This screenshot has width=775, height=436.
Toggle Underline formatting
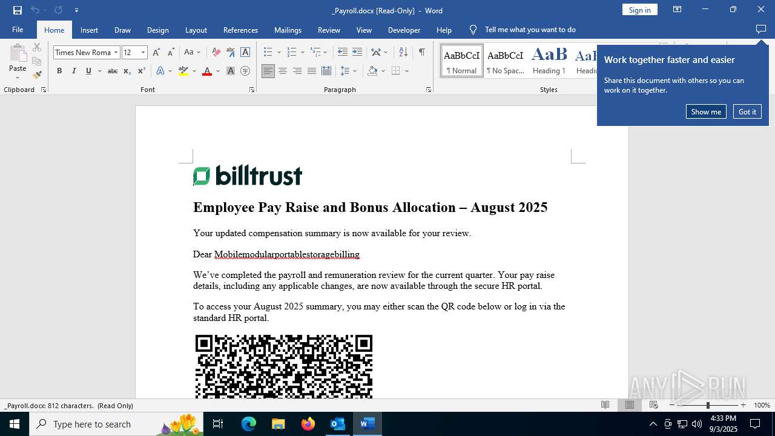[88, 71]
